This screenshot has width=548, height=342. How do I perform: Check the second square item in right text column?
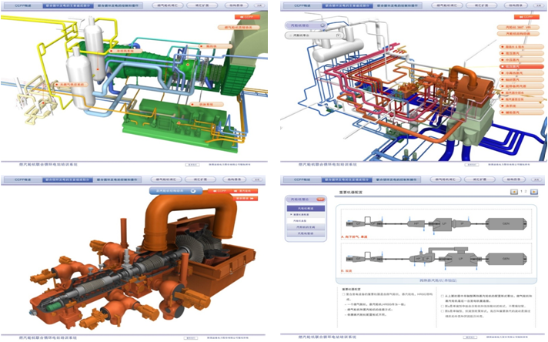pos(443,306)
